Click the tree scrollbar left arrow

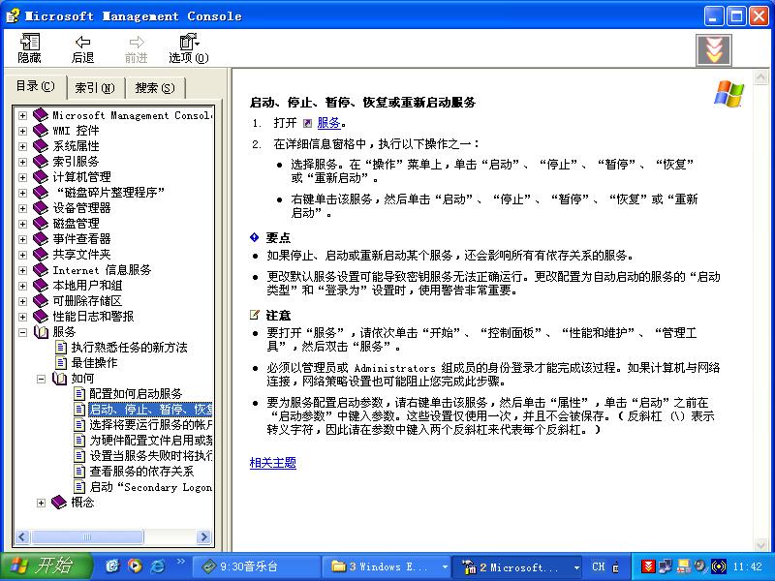22,537
